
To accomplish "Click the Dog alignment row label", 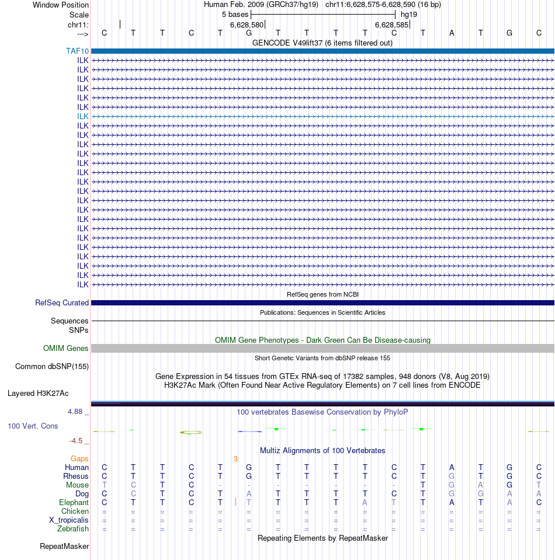I will tap(82, 493).
